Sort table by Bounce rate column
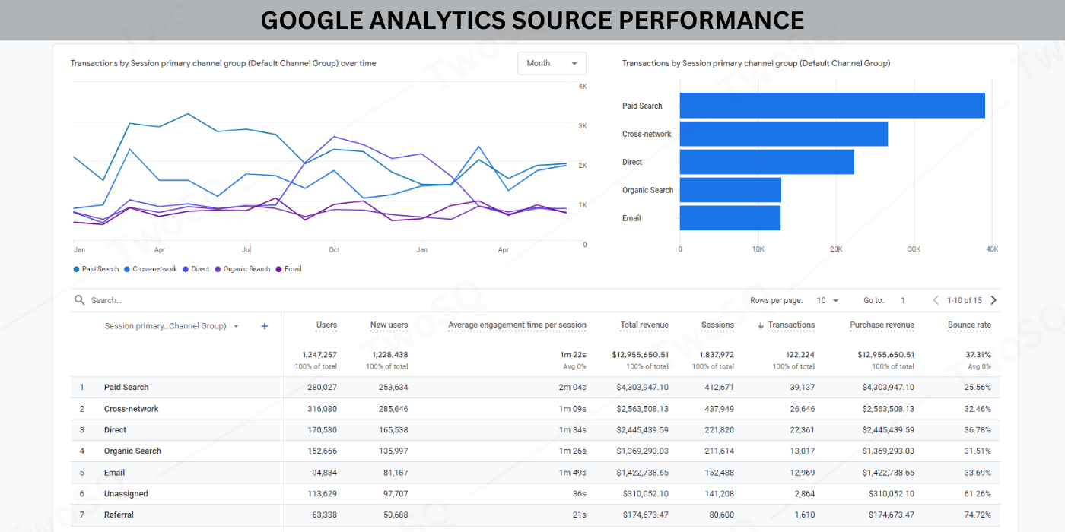 [x=969, y=325]
